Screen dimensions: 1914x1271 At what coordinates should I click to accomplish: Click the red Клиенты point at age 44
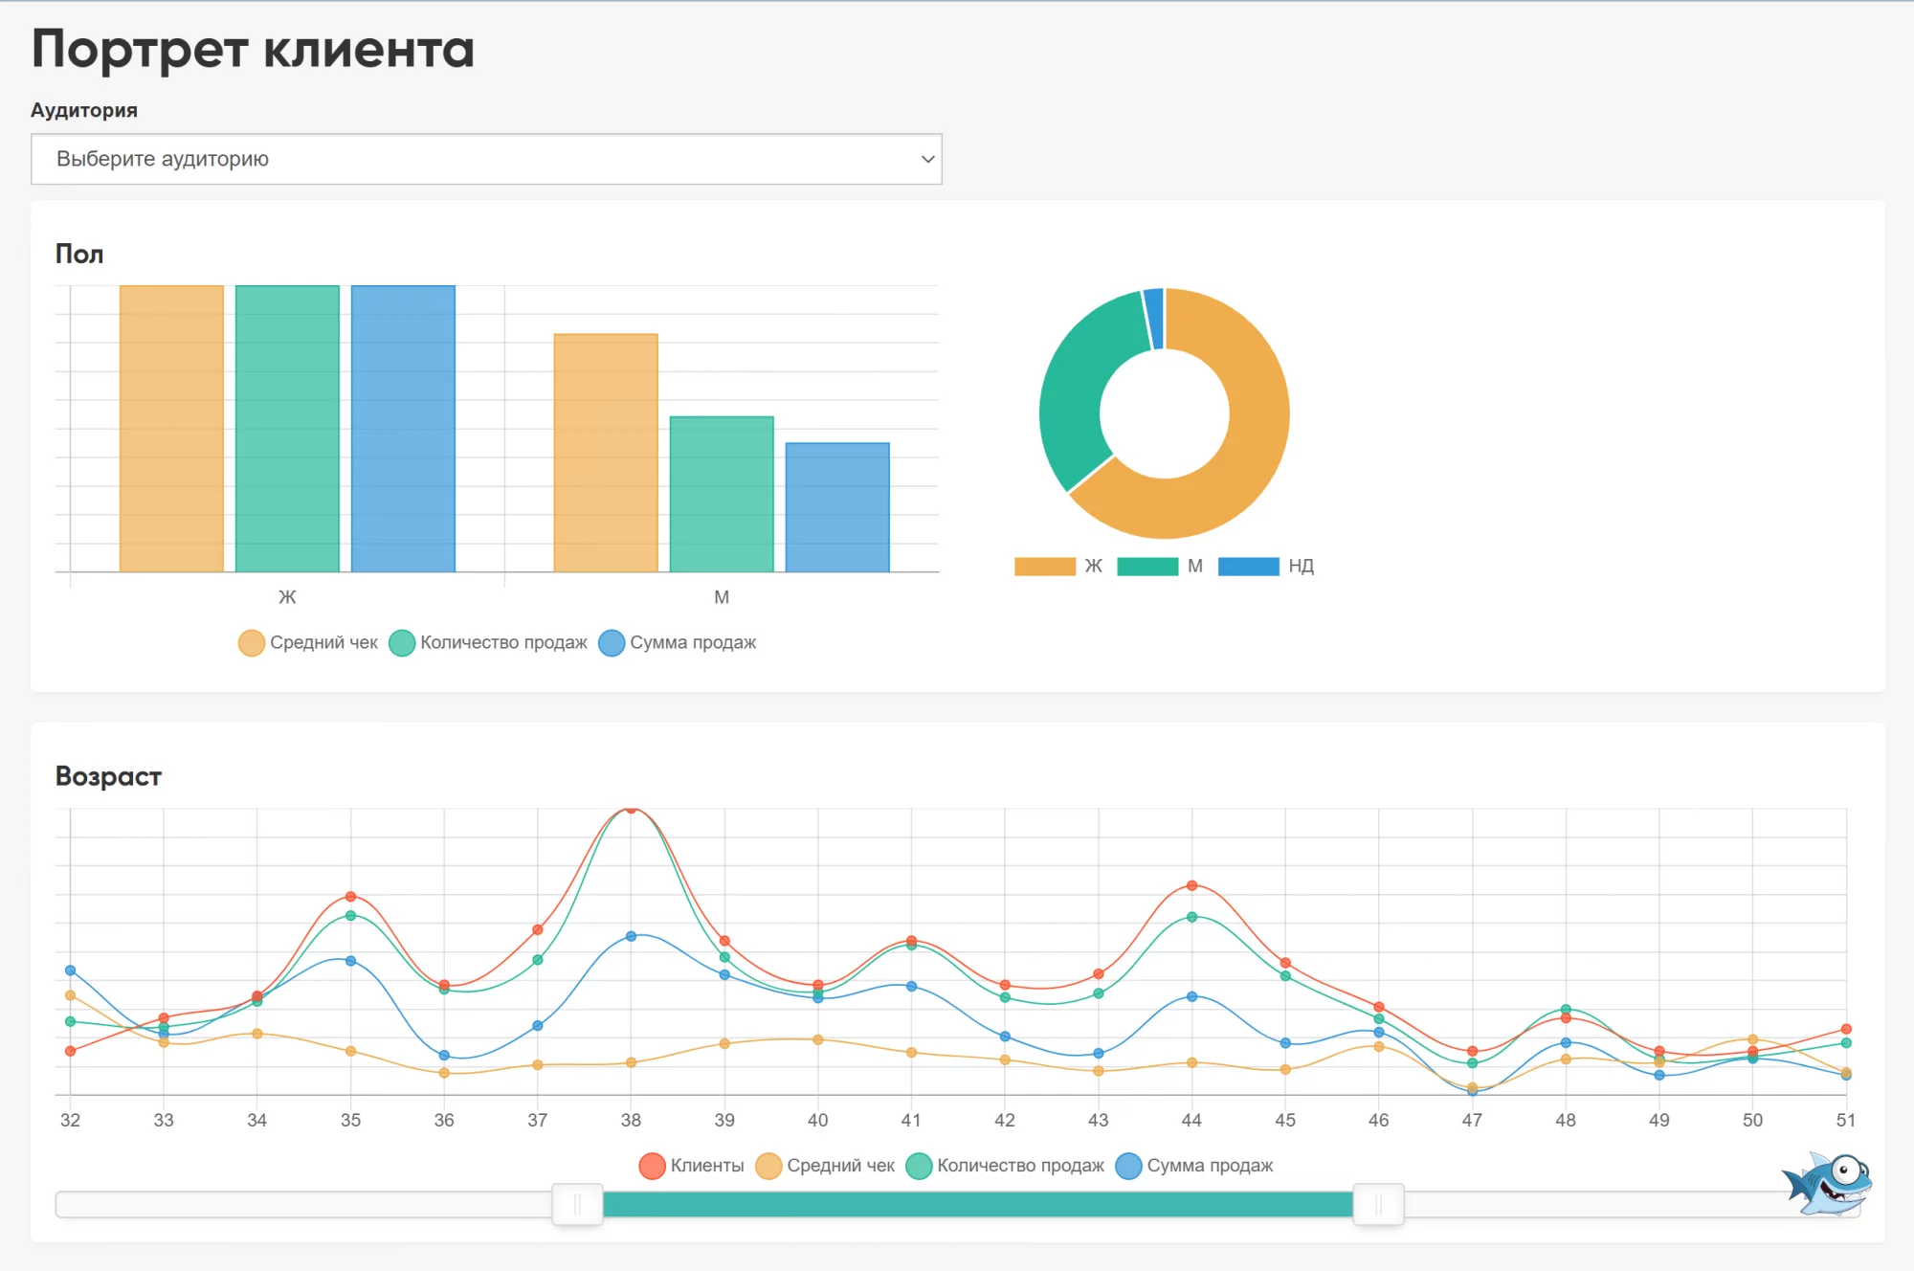(1191, 885)
